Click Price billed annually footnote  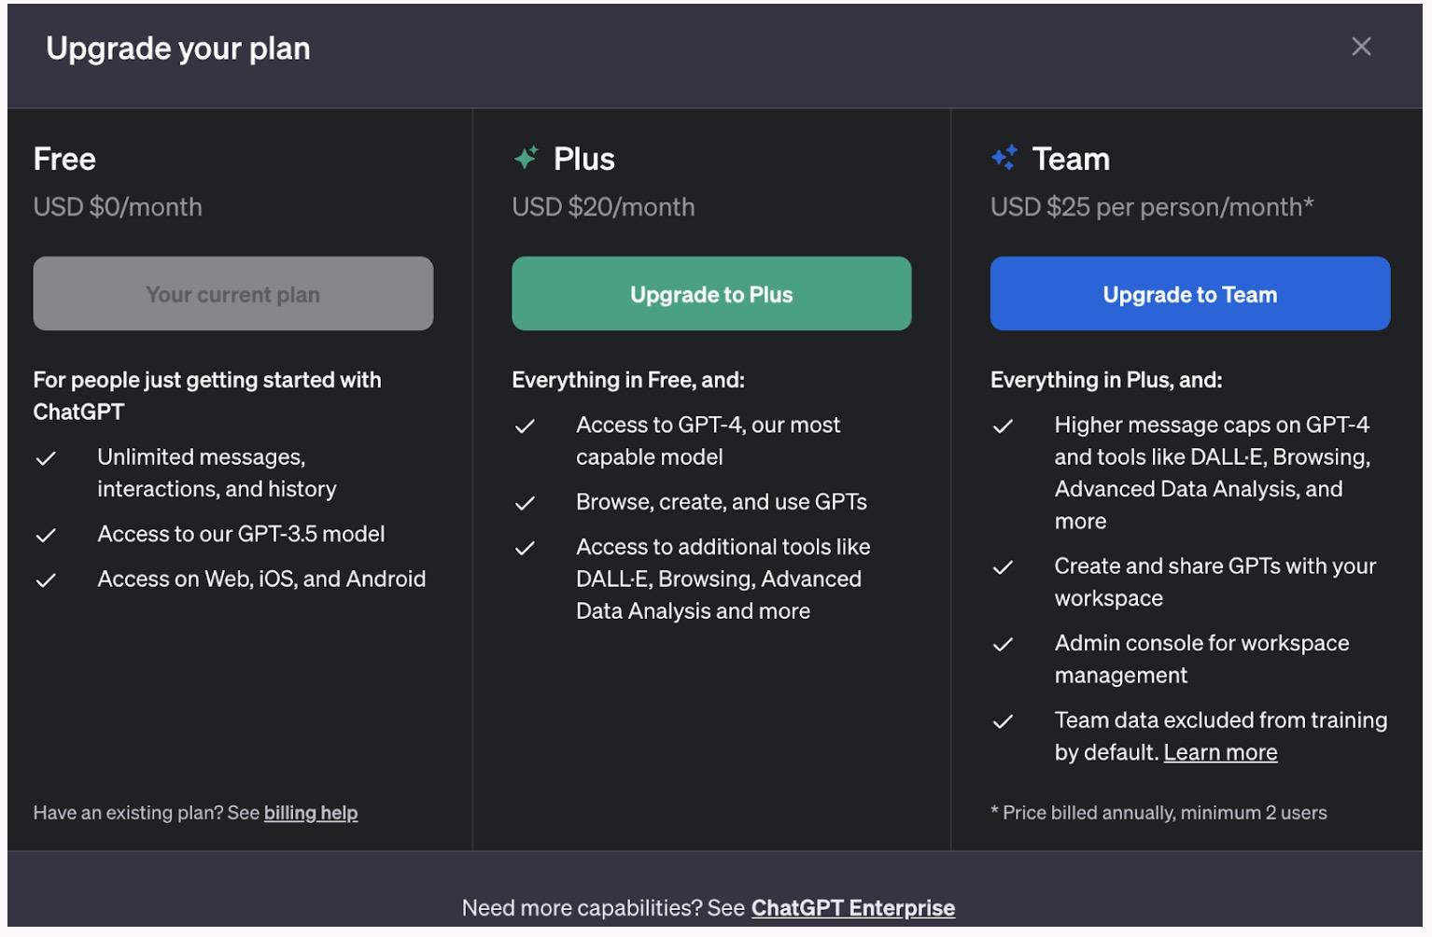1158,813
